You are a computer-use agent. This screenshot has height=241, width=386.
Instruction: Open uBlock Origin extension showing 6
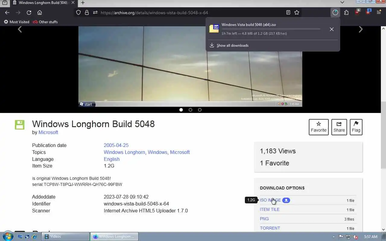357,12
